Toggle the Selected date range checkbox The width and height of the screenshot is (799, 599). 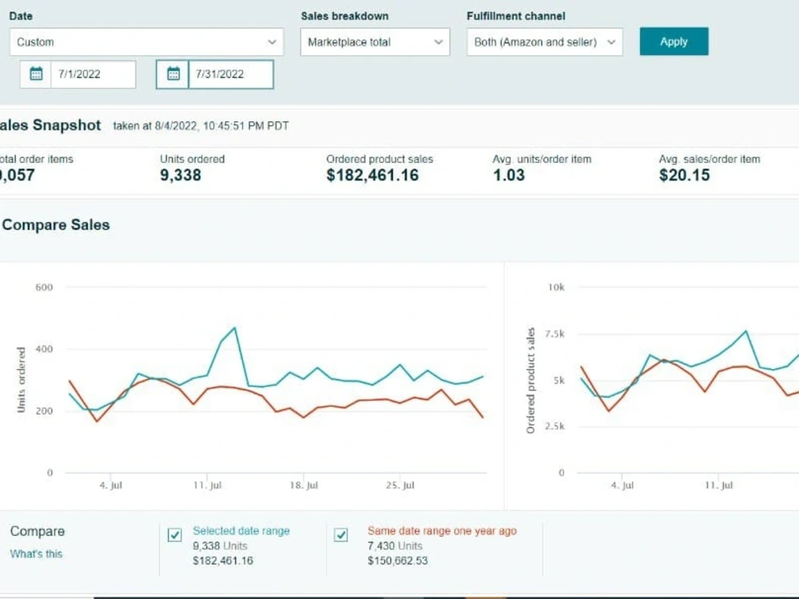(175, 535)
